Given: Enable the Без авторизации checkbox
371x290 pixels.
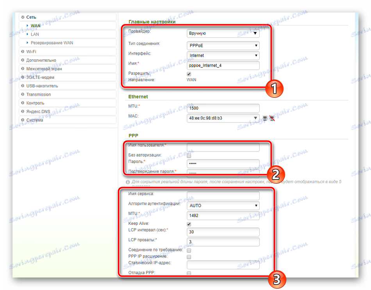Looking at the screenshot, I should point(189,156).
